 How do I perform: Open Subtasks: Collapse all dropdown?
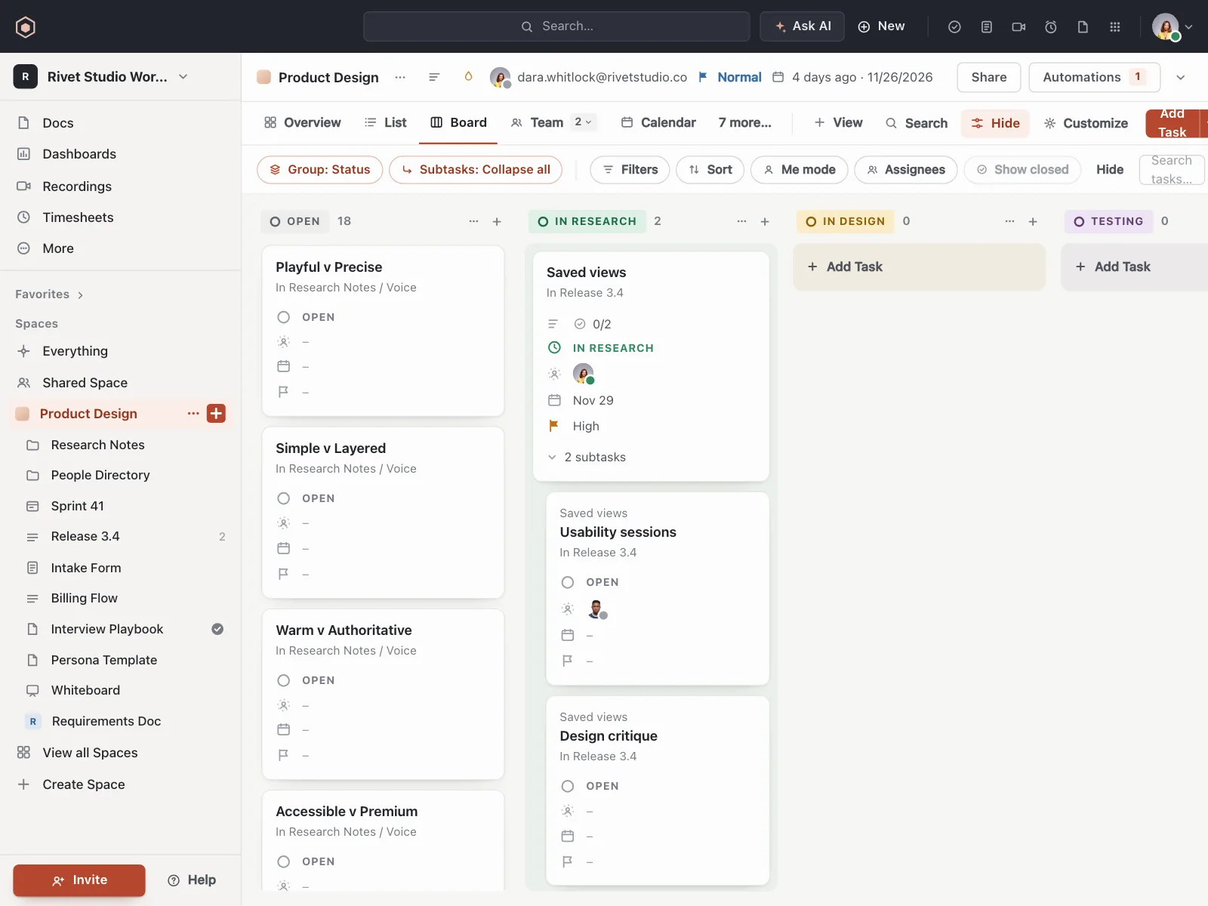pyautogui.click(x=476, y=170)
